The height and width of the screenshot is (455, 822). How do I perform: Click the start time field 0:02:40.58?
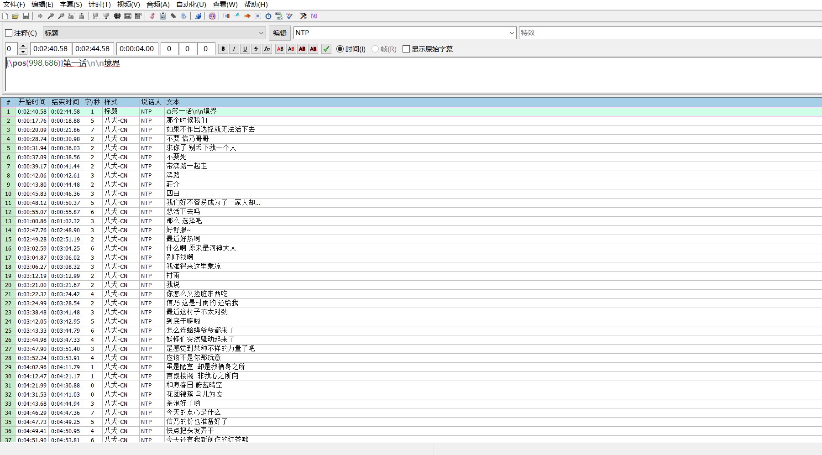(51, 49)
